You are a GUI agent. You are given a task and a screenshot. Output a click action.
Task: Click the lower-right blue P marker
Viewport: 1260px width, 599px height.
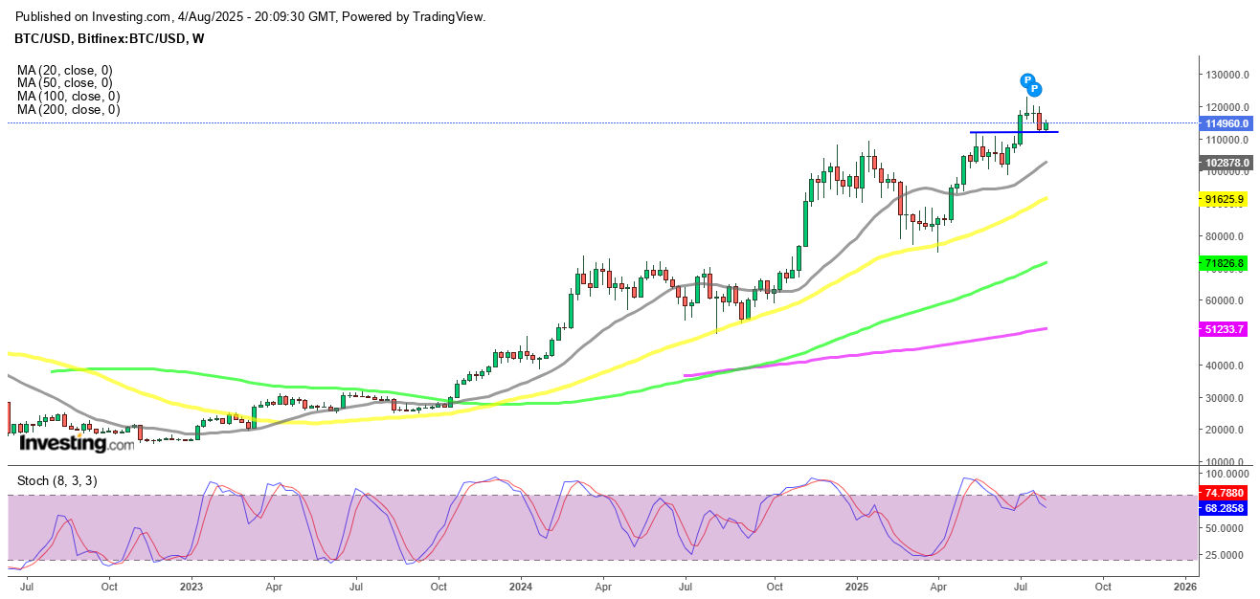click(1034, 89)
